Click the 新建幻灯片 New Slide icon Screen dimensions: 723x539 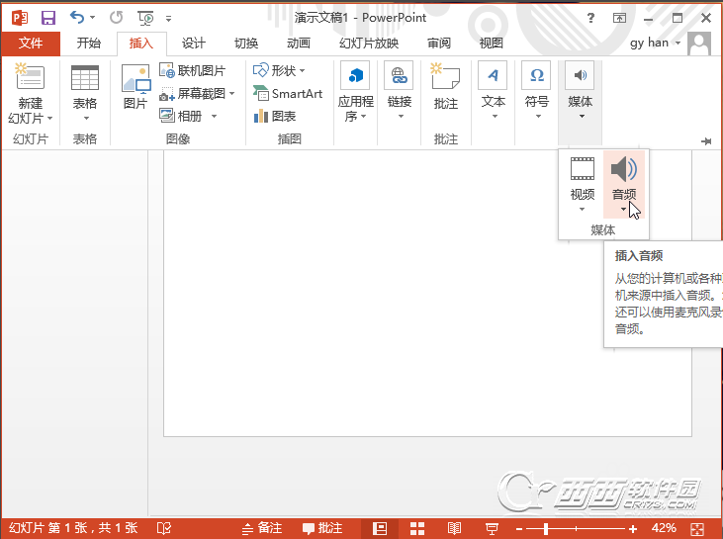pos(31,77)
